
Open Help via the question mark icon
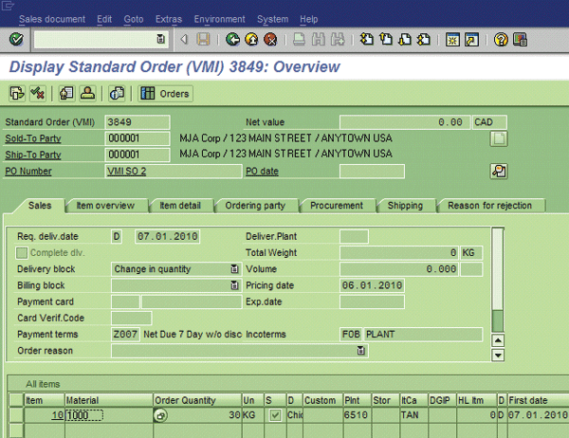pyautogui.click(x=501, y=39)
